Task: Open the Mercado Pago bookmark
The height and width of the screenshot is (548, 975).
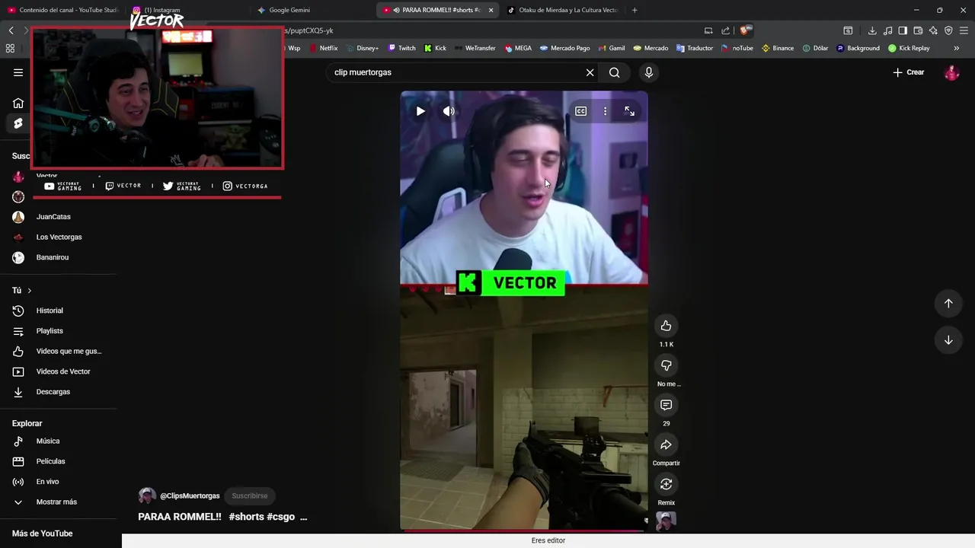Action: [x=565, y=48]
